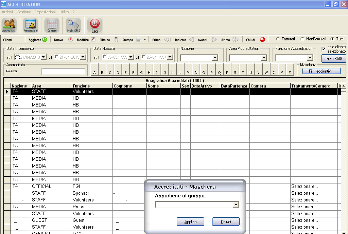Image resolution: width=348 pixels, height=234 pixels.
Task: Click the grid scrollbar up arrow
Action: 344,86
